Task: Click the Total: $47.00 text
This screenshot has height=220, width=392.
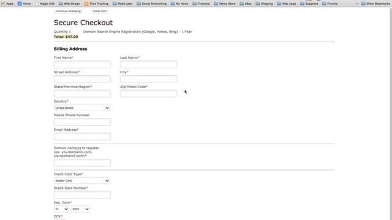Action: (x=66, y=37)
